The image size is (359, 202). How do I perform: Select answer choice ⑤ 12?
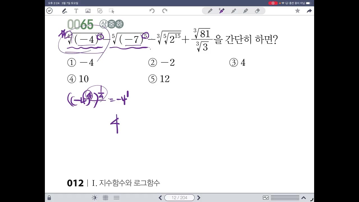159,79
